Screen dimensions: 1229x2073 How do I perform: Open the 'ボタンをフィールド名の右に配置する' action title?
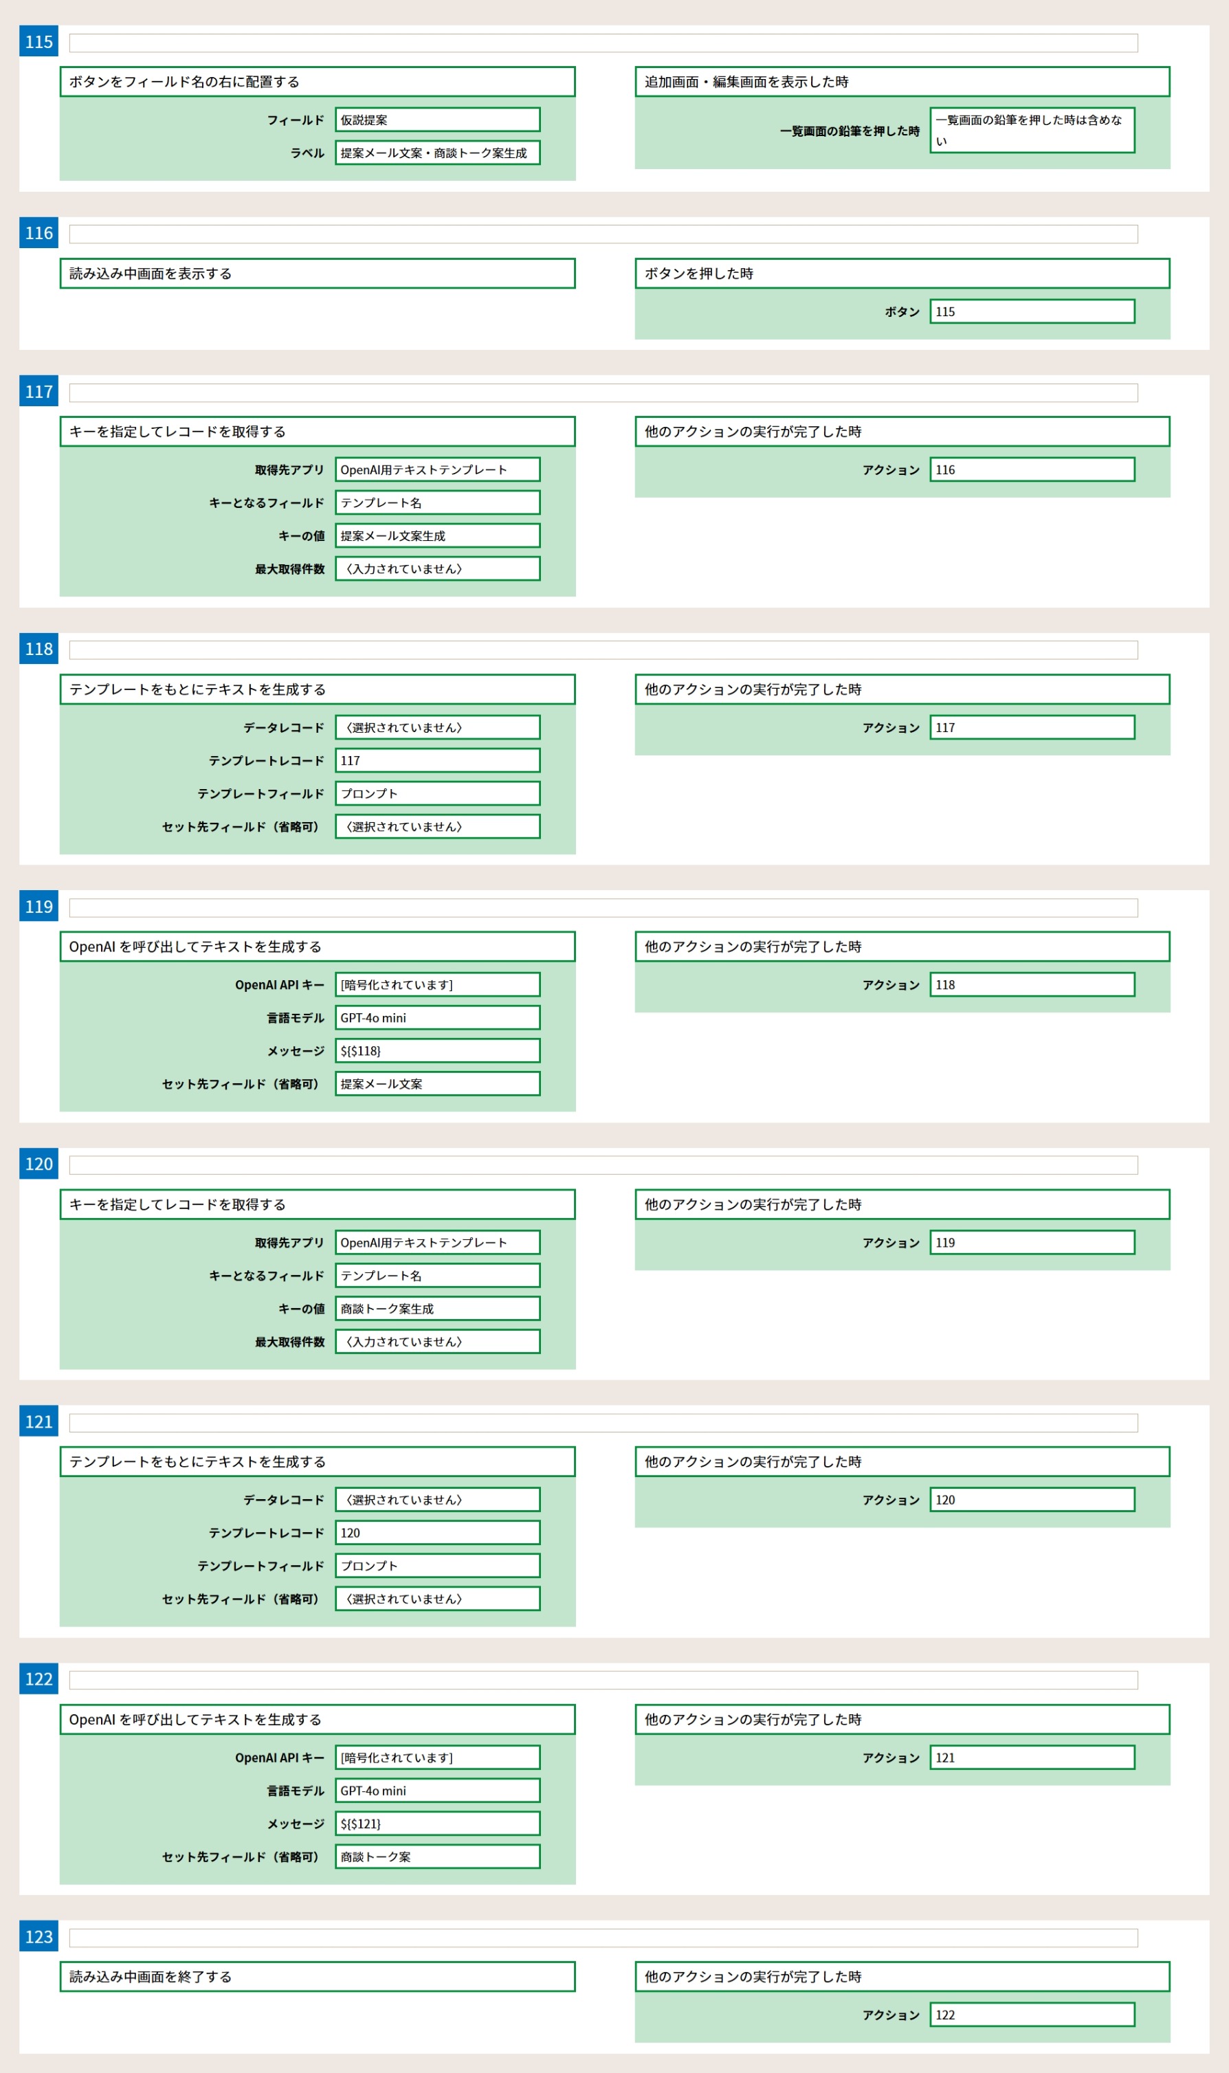pos(317,82)
